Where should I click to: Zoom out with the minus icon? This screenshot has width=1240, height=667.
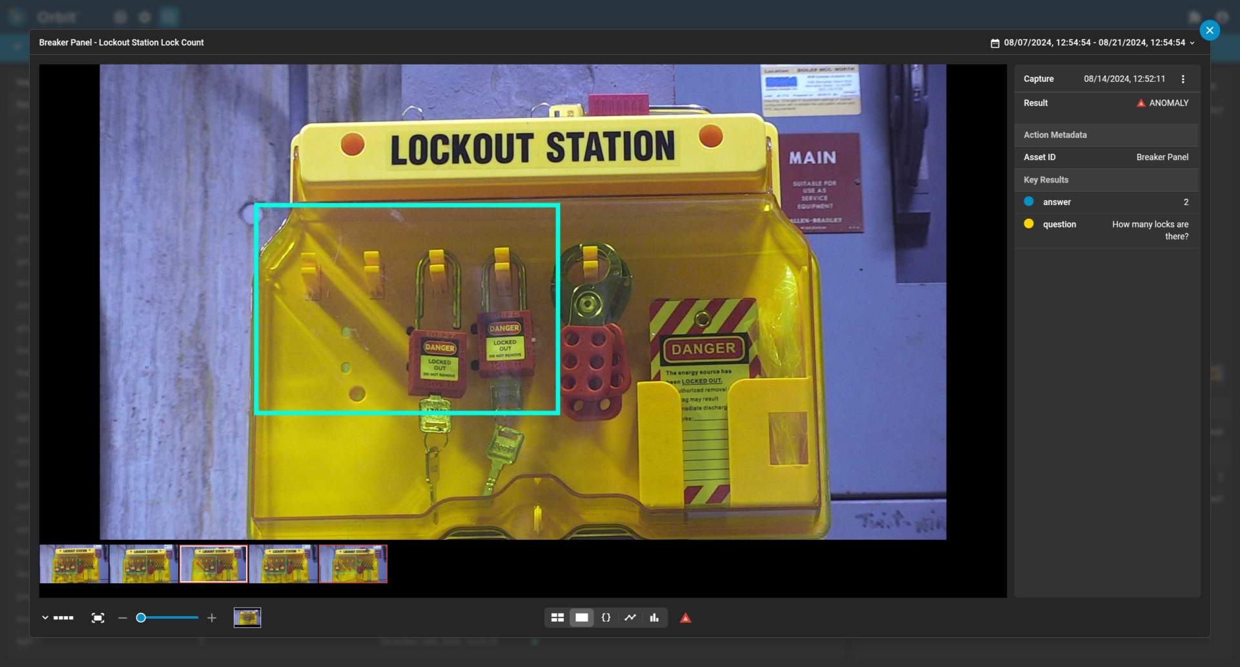click(x=123, y=618)
